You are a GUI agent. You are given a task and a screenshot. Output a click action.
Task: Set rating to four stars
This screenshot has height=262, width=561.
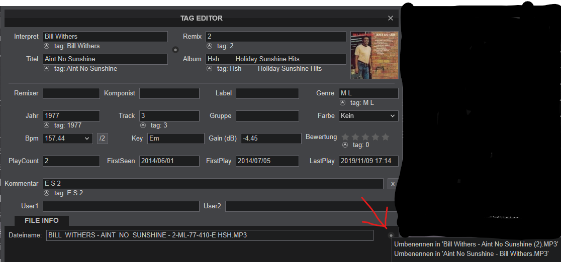click(x=376, y=137)
